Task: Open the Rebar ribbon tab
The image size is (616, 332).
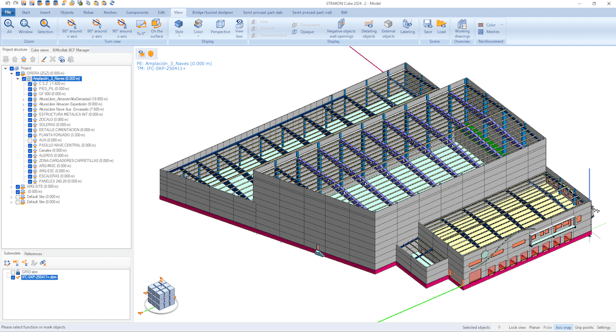Action: 88,12
